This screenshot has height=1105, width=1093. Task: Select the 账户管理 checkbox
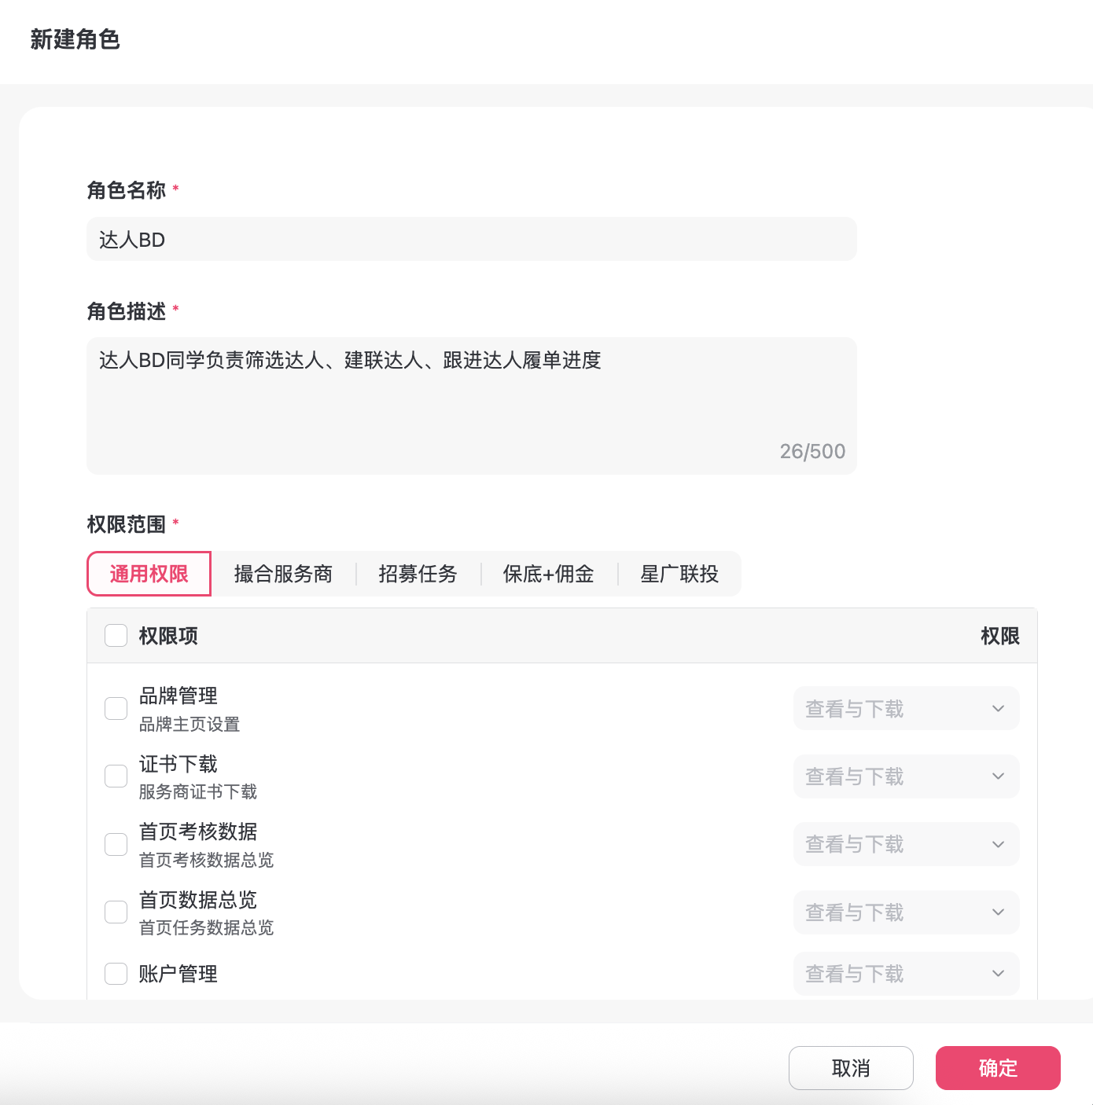[116, 974]
